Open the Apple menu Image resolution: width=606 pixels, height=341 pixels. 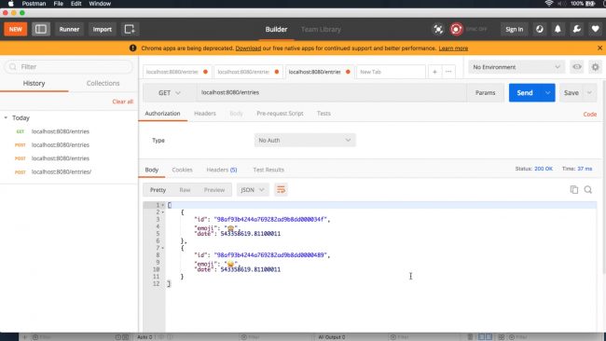click(10, 4)
